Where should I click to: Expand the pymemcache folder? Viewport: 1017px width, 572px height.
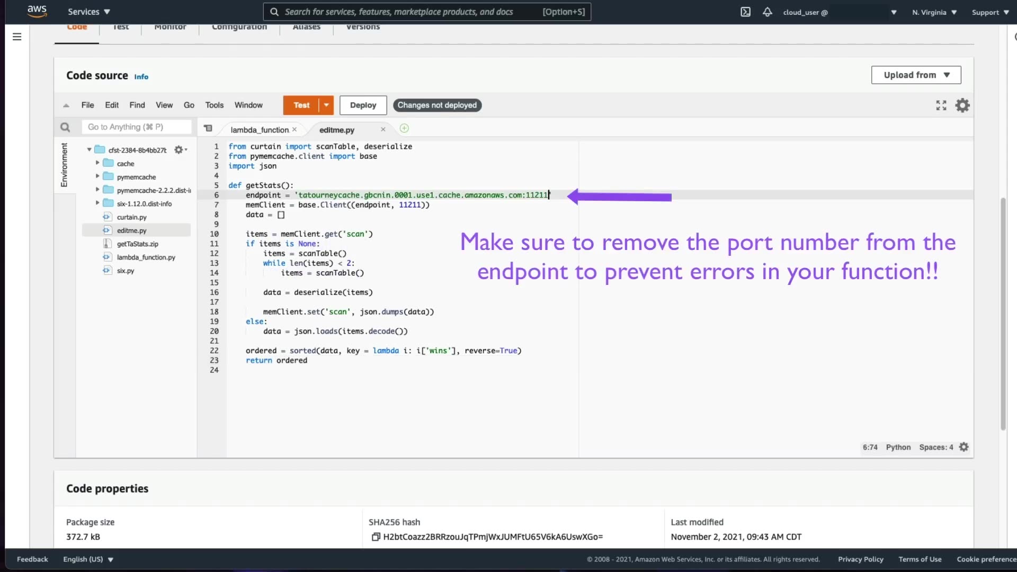97,176
